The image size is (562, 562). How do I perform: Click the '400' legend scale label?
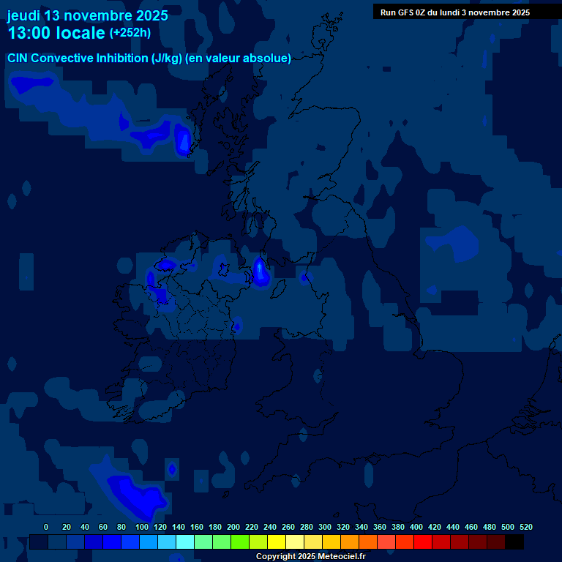416,527
